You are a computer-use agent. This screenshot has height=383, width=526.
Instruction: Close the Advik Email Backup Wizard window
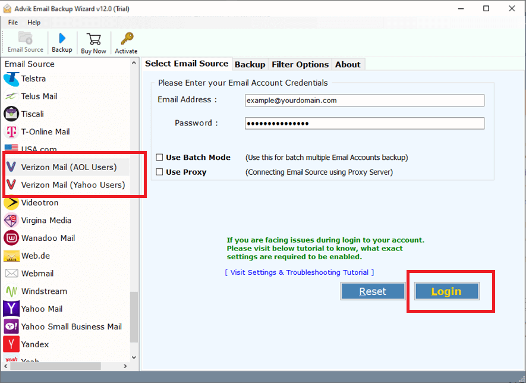[512, 9]
